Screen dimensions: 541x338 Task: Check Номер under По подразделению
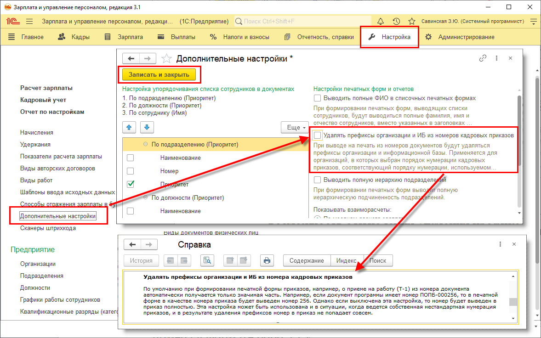pyautogui.click(x=131, y=171)
